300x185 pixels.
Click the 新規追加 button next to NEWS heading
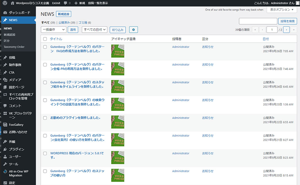[64, 14]
